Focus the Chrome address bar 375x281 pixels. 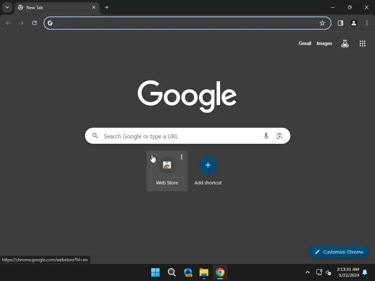click(x=187, y=23)
